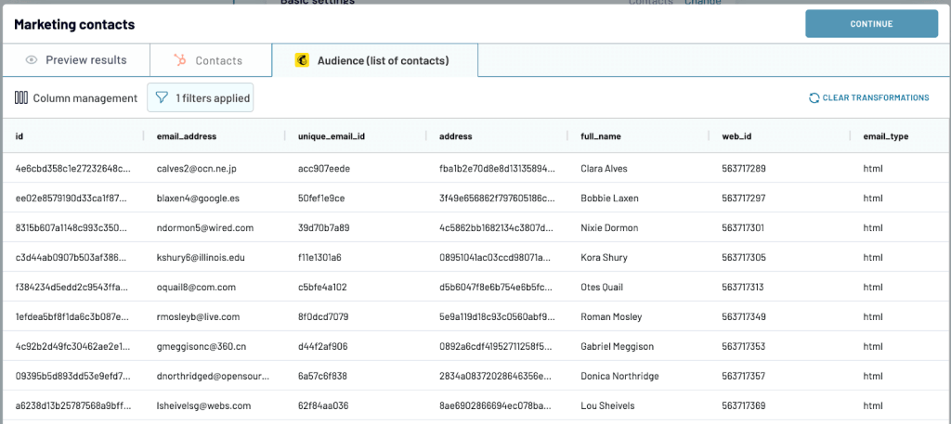The height and width of the screenshot is (424, 951).
Task: Click the HubSpot icon on Contacts tab
Action: click(x=180, y=60)
